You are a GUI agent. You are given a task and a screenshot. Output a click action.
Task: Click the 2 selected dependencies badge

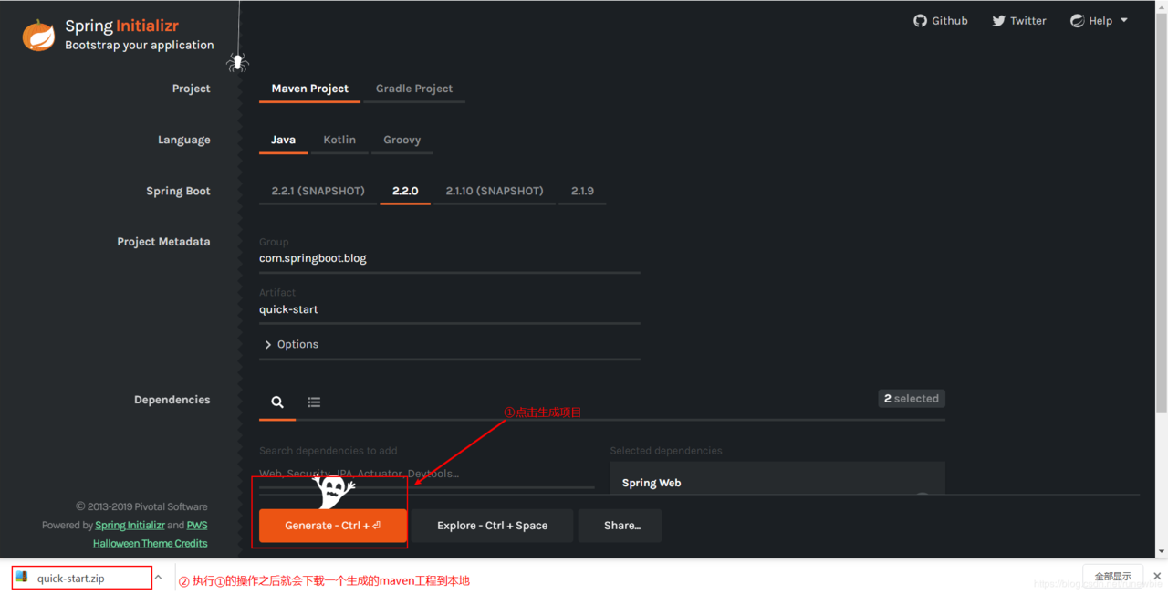912,399
